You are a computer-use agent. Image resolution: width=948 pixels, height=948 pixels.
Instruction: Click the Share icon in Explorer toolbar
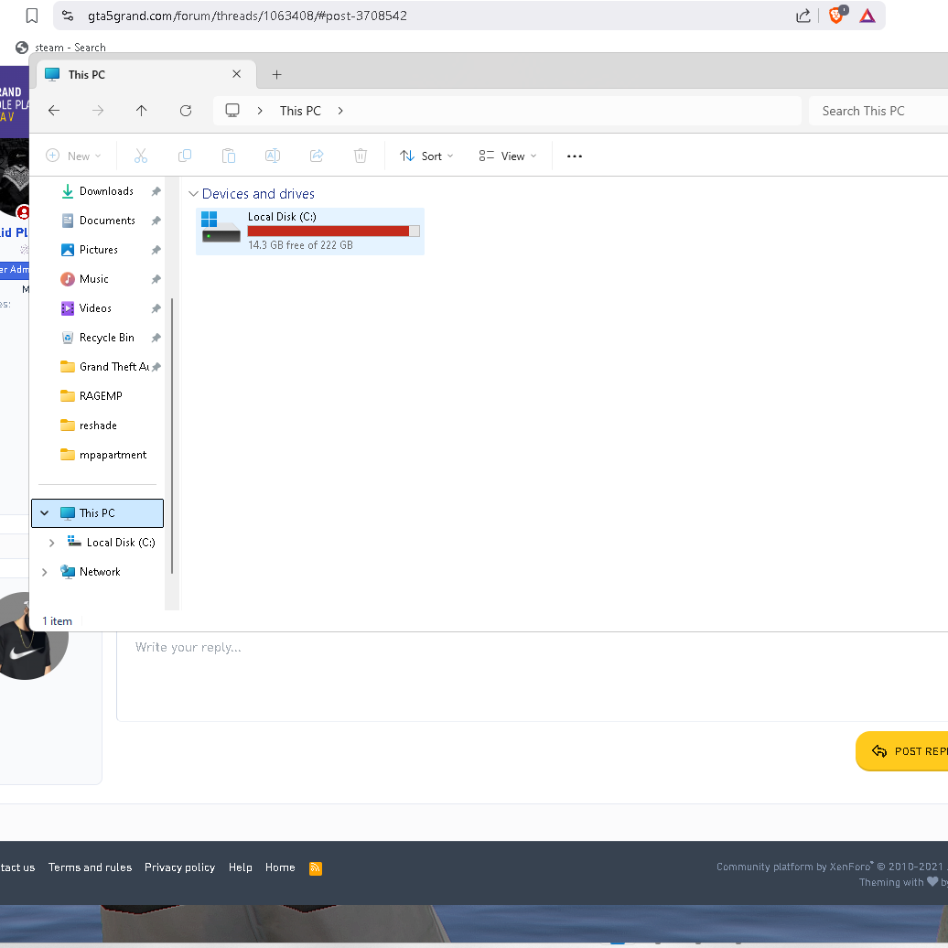point(317,156)
